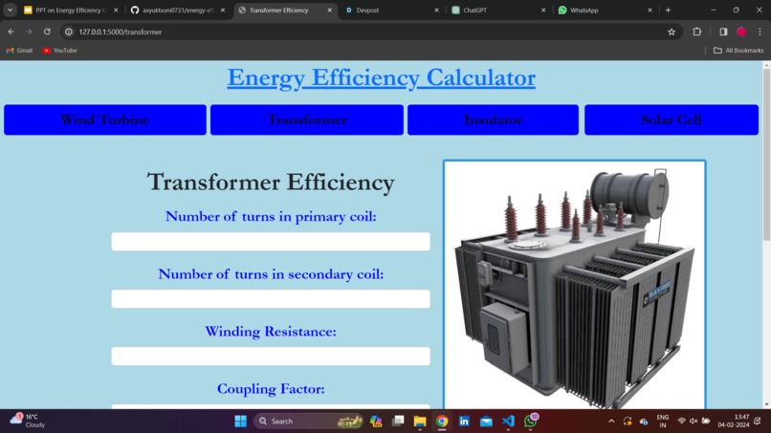Close the Transformer Efficiency tab
Screen dimensions: 771x433
[329, 10]
